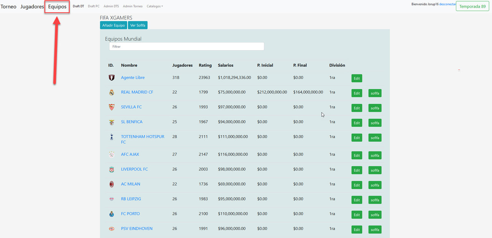Viewport: 492px width, 238px height.
Task: Click the AC Milan crest icon
Action: [111, 184]
